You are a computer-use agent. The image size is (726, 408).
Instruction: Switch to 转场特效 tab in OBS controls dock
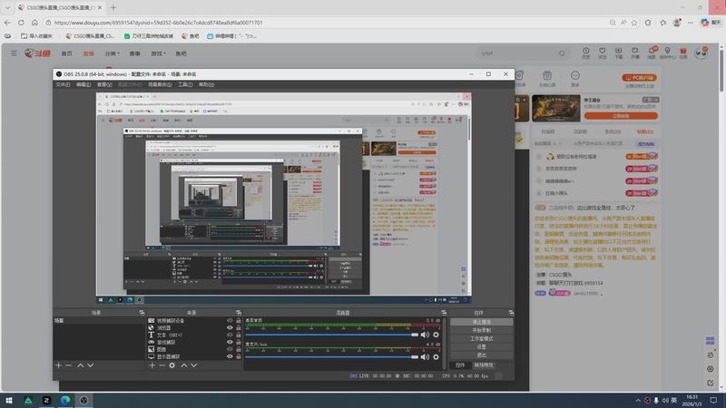click(x=484, y=365)
